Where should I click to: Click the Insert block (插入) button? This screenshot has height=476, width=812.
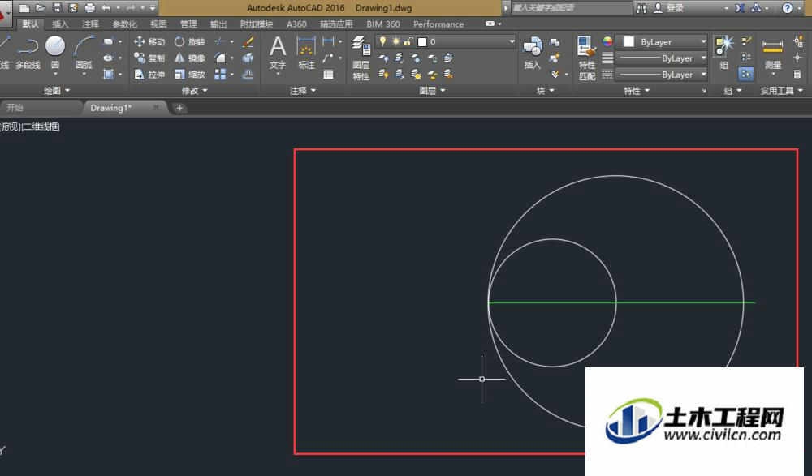click(x=533, y=54)
